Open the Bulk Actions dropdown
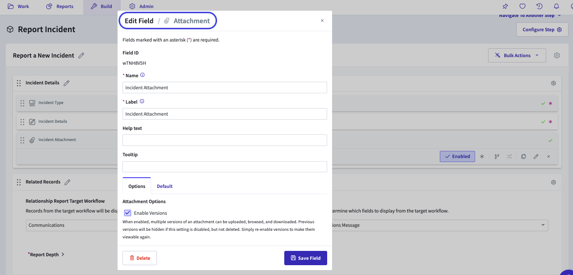 [x=517, y=55]
